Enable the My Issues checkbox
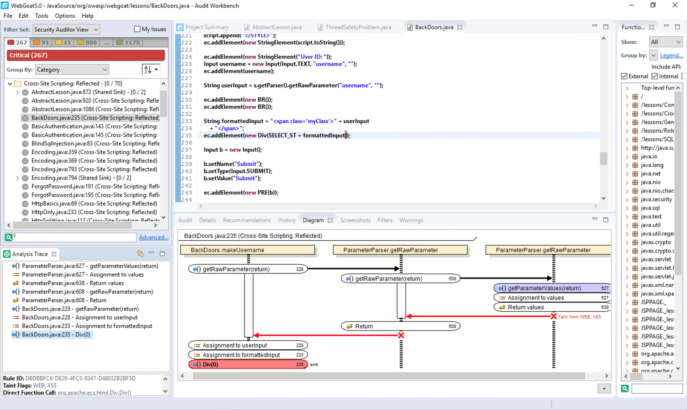This screenshot has height=410, width=687. [x=137, y=29]
